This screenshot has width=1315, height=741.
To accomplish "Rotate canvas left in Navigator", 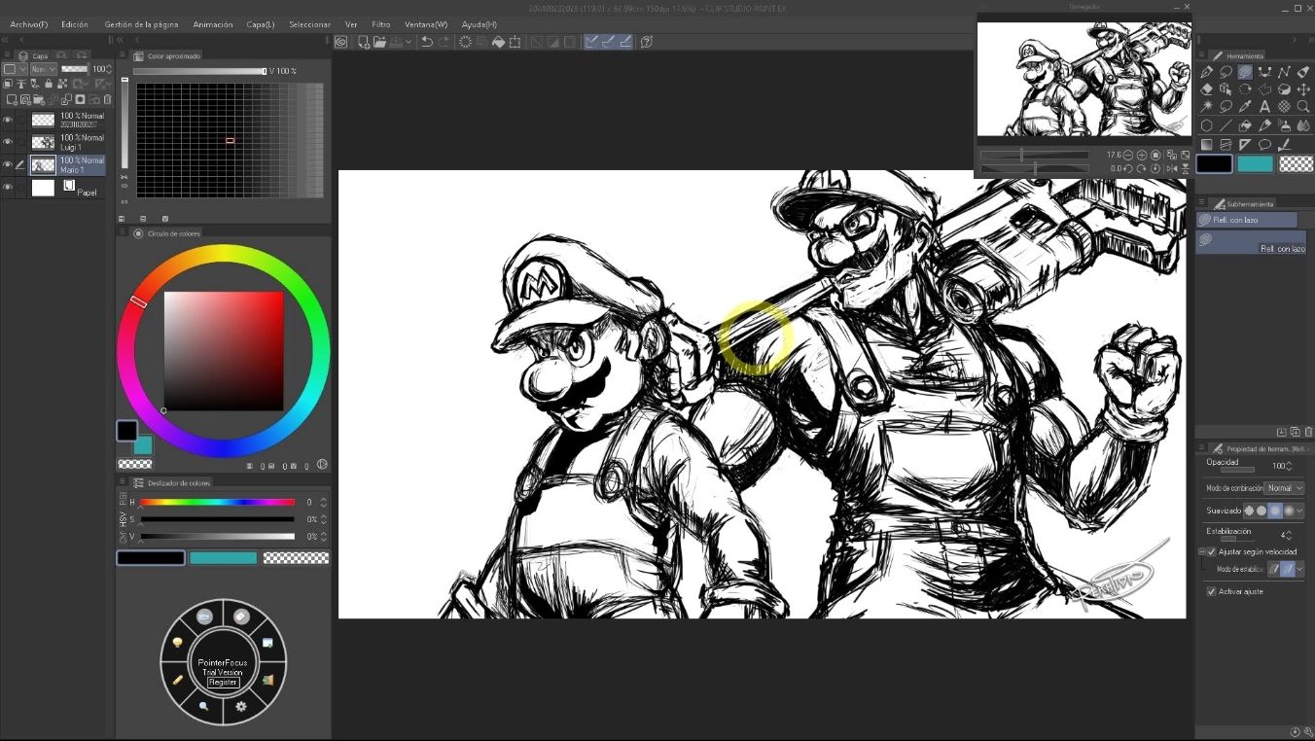I will pyautogui.click(x=1128, y=168).
